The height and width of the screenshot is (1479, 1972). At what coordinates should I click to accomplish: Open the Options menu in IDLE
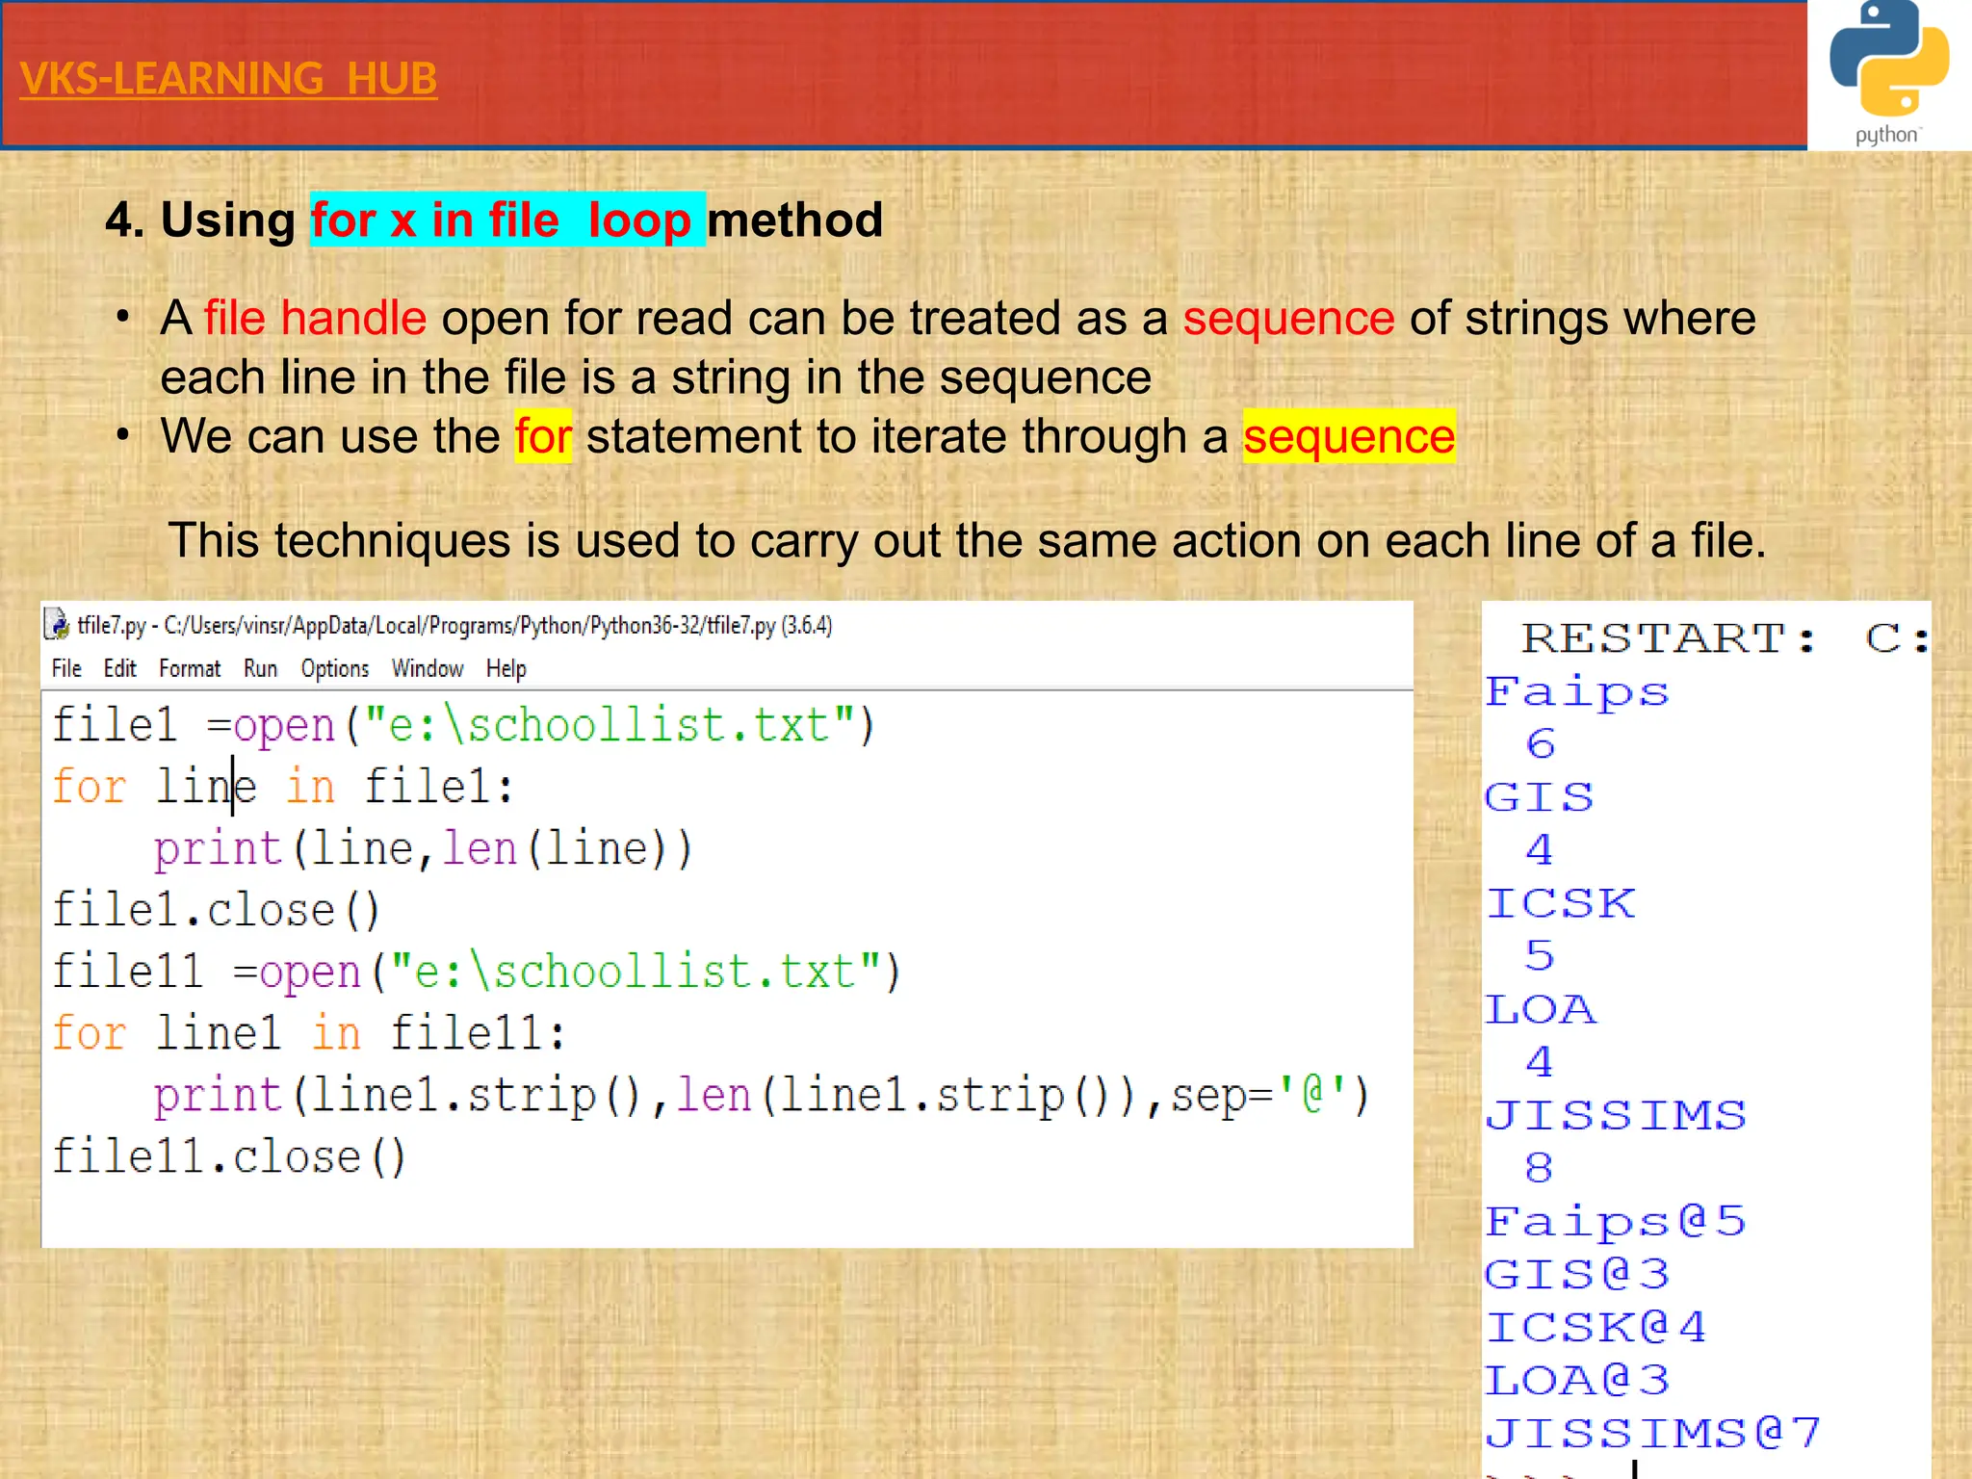point(334,668)
